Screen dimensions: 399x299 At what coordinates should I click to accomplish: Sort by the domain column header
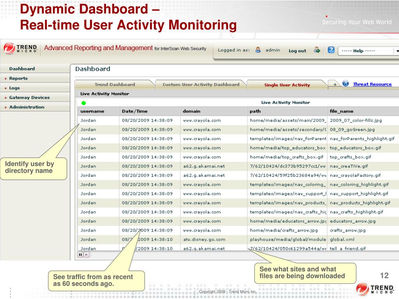click(x=214, y=111)
